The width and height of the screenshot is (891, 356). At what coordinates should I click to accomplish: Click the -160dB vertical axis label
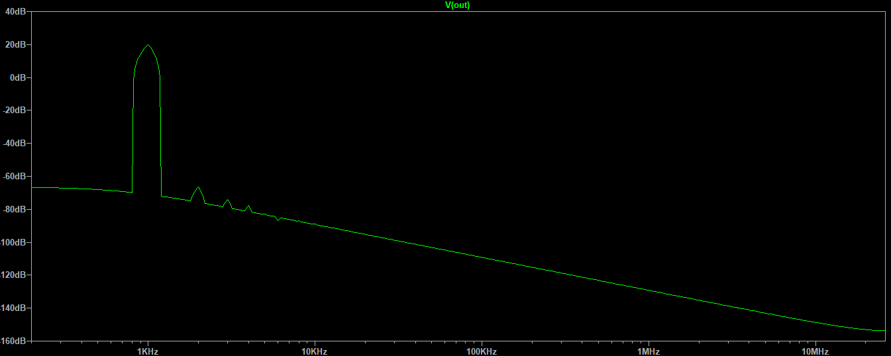pos(13,341)
